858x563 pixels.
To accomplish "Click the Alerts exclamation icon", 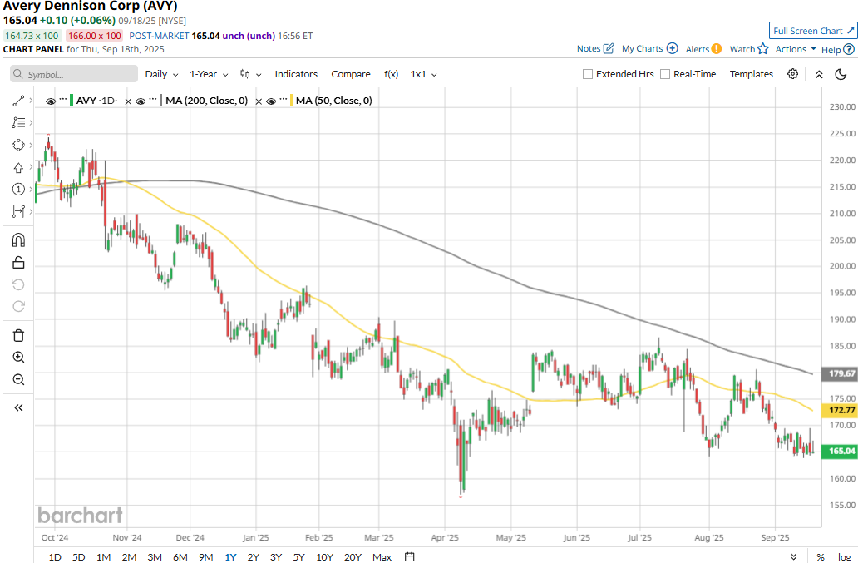I will pyautogui.click(x=717, y=49).
